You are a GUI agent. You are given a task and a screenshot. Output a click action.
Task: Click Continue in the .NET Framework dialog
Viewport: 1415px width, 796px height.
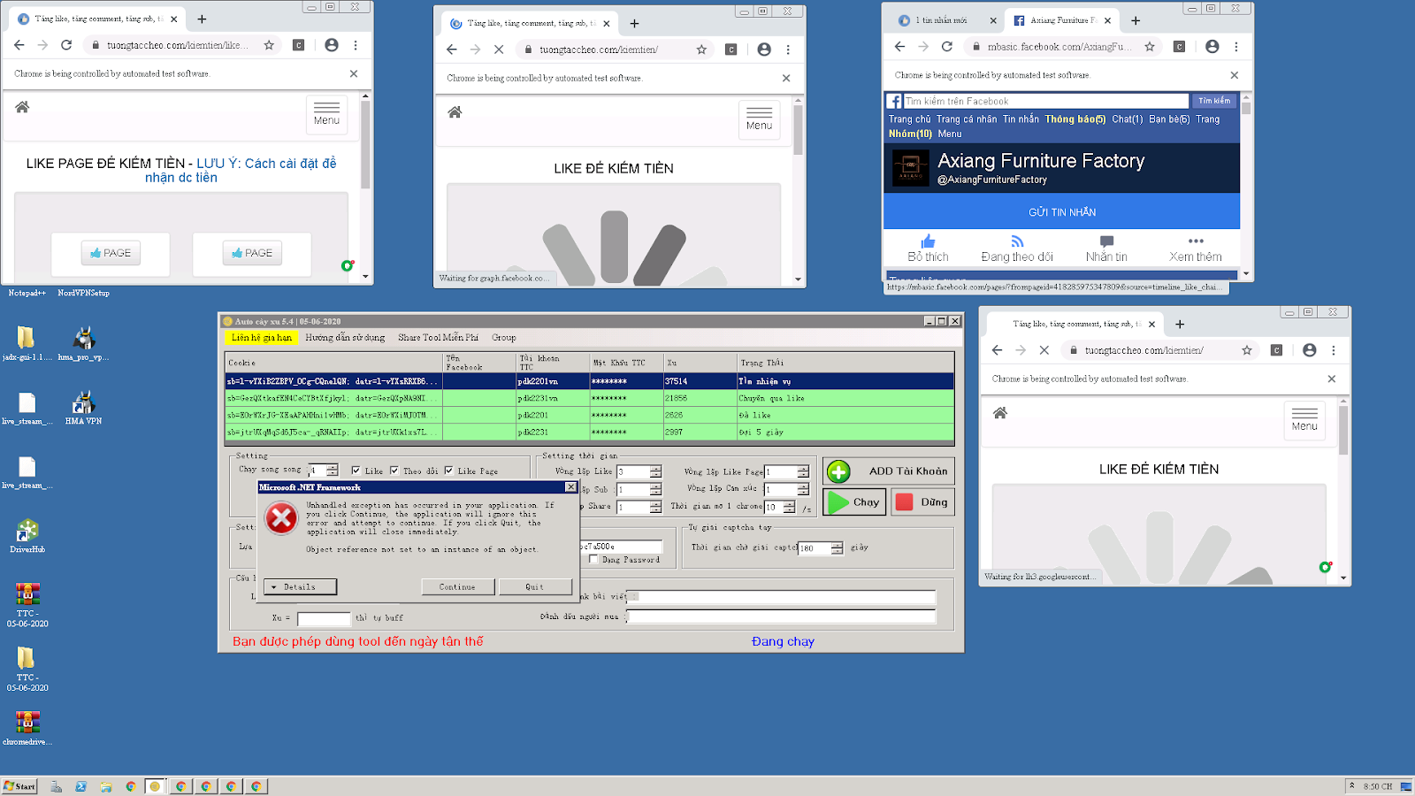tap(457, 586)
